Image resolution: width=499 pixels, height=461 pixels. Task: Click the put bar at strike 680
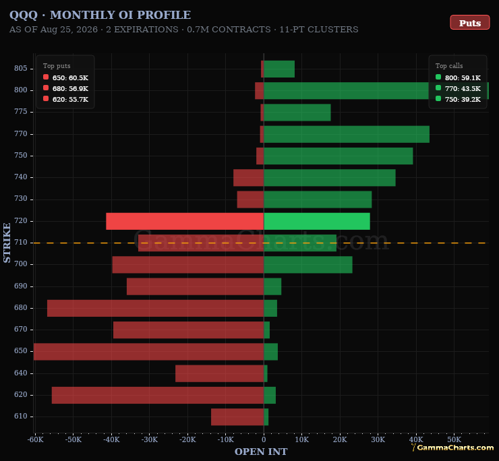click(x=156, y=308)
